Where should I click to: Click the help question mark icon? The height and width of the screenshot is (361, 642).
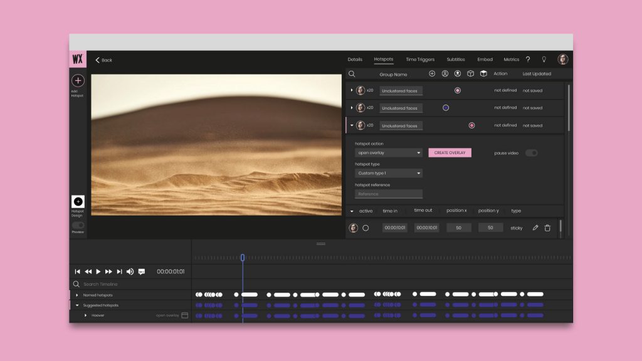pyautogui.click(x=528, y=60)
